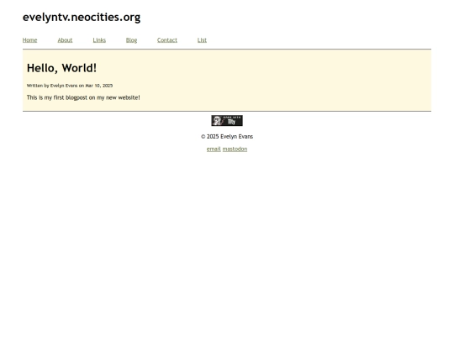Click the word 'website!' in the post
Image resolution: width=454 pixels, height=340 pixels.
[129, 97]
